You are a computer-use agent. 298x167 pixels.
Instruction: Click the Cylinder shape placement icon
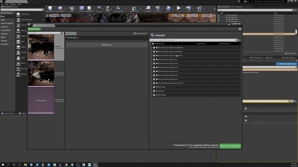point(18,52)
